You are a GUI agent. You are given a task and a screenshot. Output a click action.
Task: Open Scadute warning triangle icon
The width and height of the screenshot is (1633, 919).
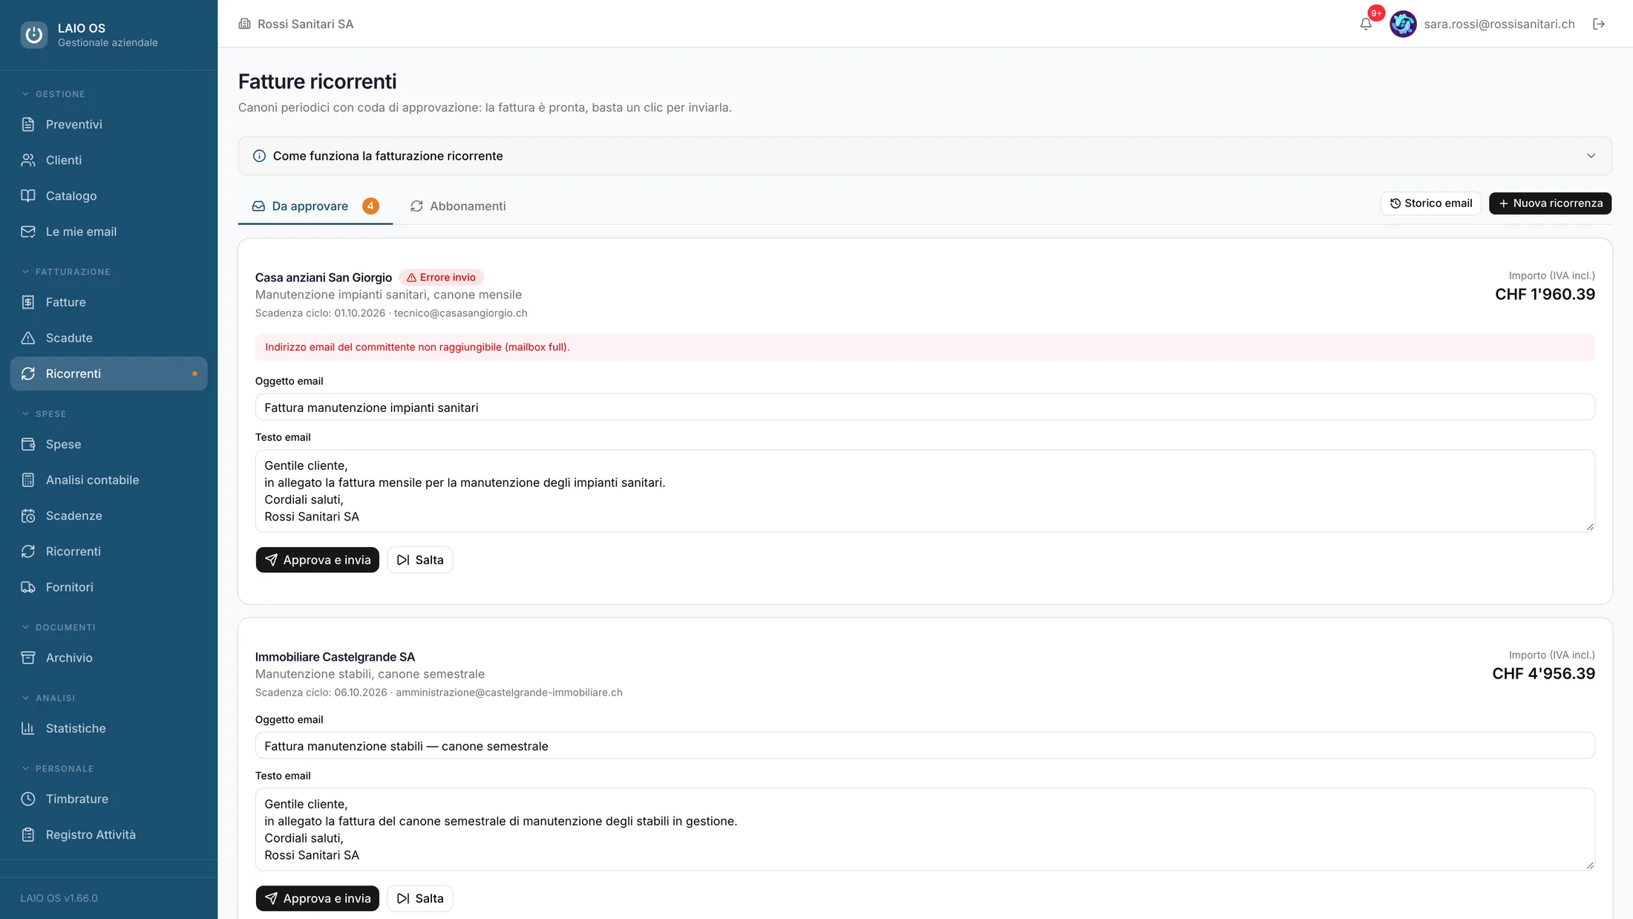tap(28, 338)
